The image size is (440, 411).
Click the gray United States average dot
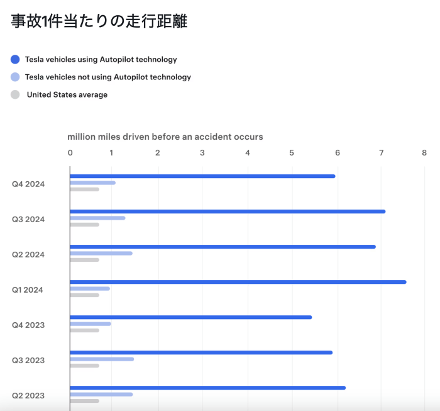(15, 95)
